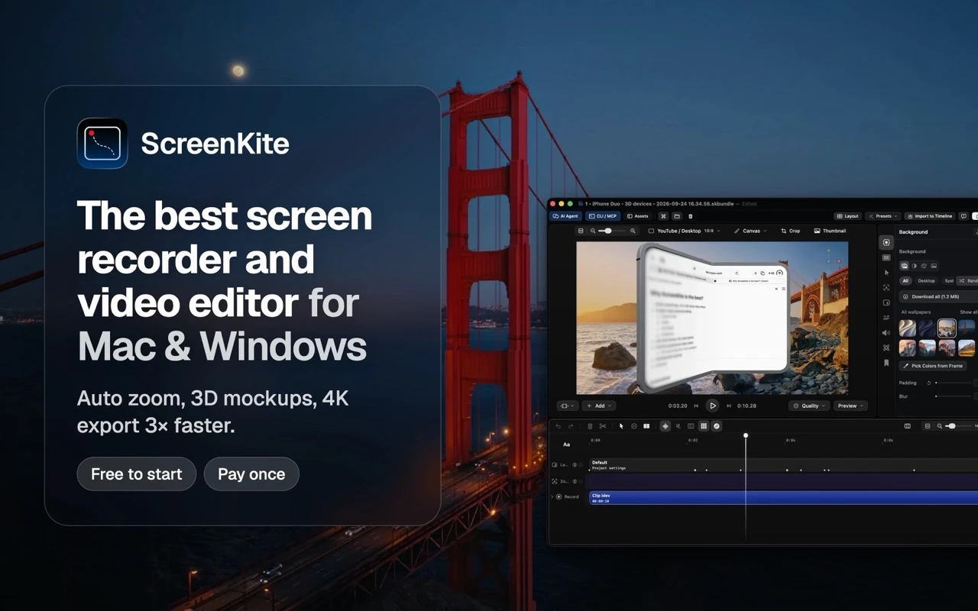Click the trash icon in top toolbar
978x611 pixels.
point(691,216)
